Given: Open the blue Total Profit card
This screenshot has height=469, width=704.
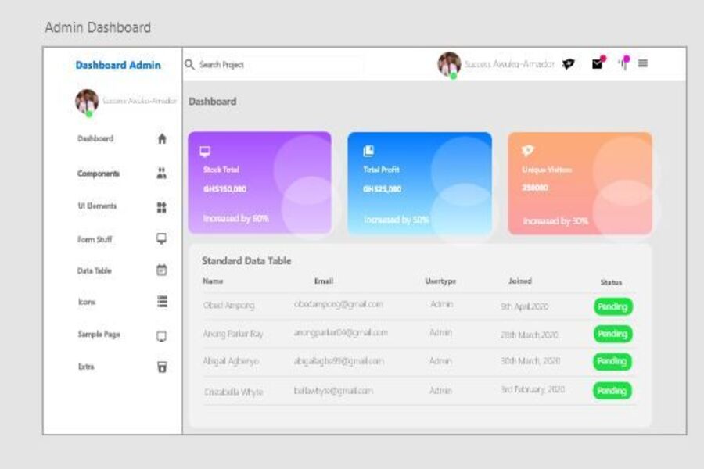Looking at the screenshot, I should click(419, 183).
